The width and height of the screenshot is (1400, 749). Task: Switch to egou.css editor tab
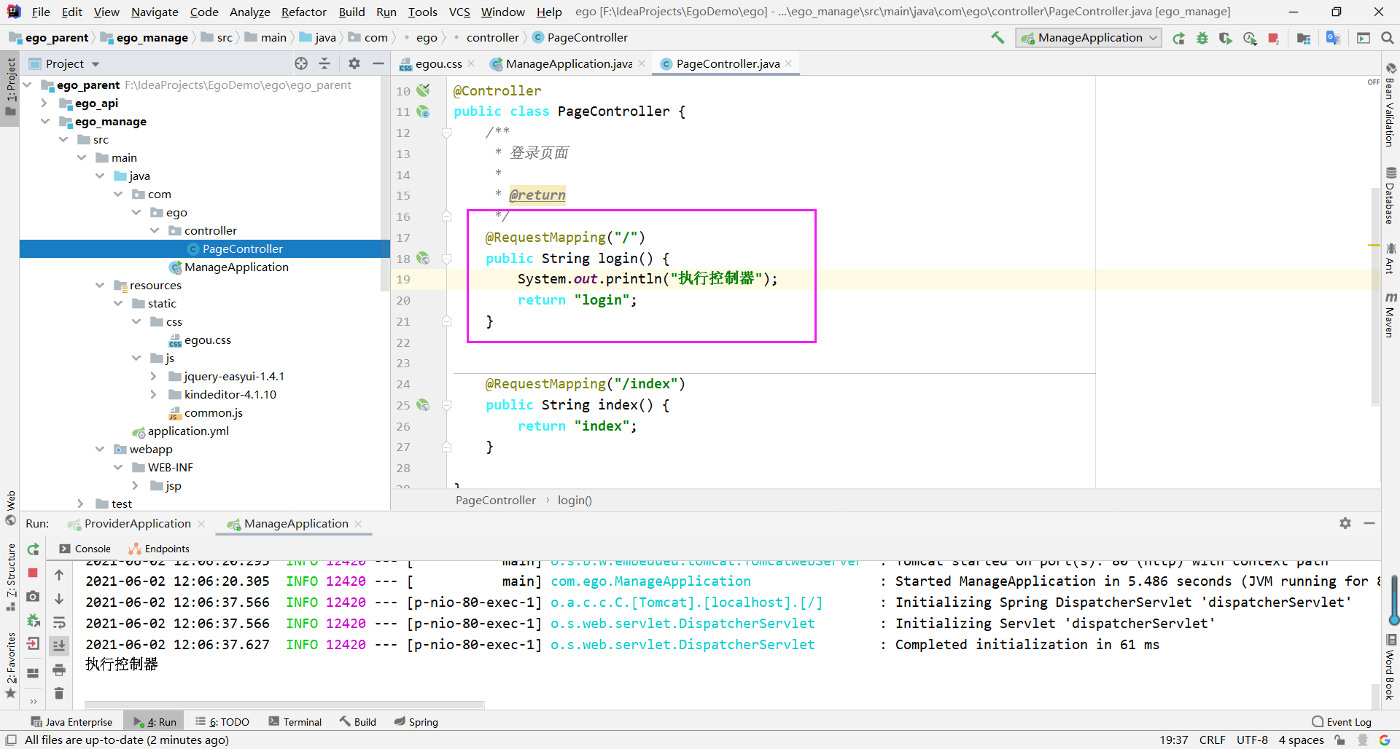[438, 64]
